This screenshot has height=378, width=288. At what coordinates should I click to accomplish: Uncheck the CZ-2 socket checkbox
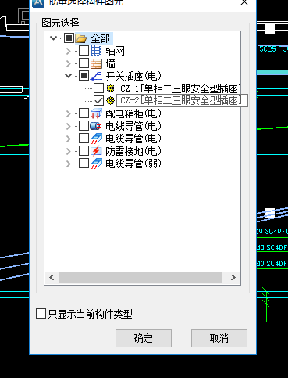pos(98,100)
